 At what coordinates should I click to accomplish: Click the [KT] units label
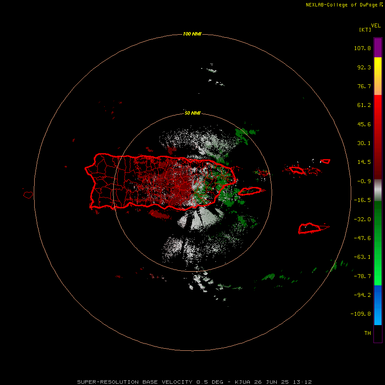[x=365, y=30]
